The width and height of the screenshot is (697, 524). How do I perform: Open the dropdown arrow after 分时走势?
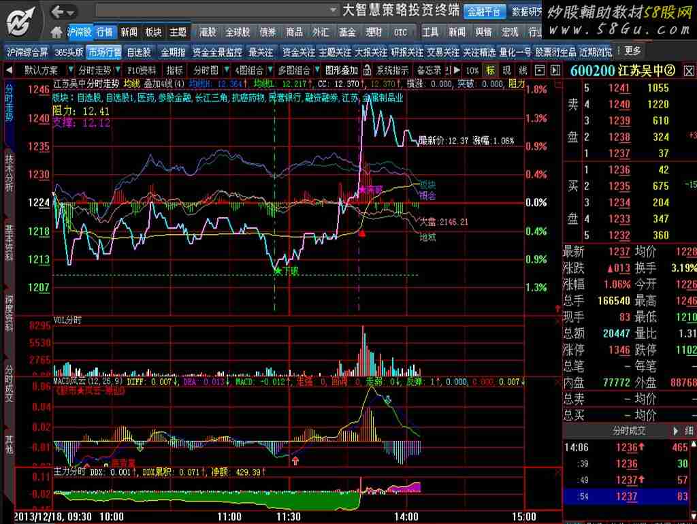tap(117, 70)
